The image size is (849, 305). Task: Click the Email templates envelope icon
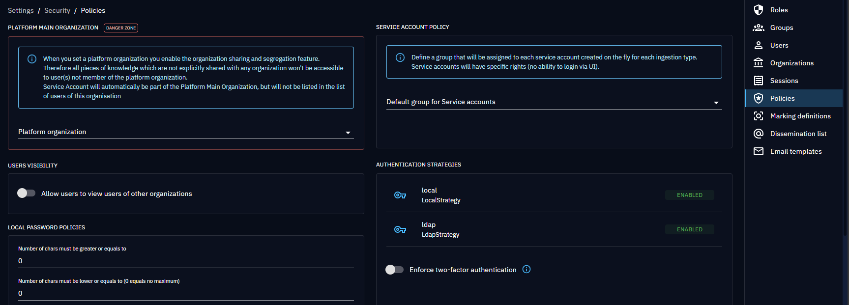(759, 151)
